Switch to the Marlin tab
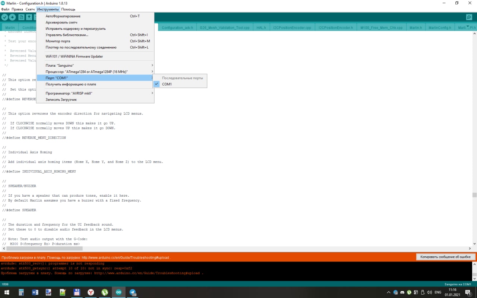The image size is (477, 298). pyautogui.click(x=10, y=28)
